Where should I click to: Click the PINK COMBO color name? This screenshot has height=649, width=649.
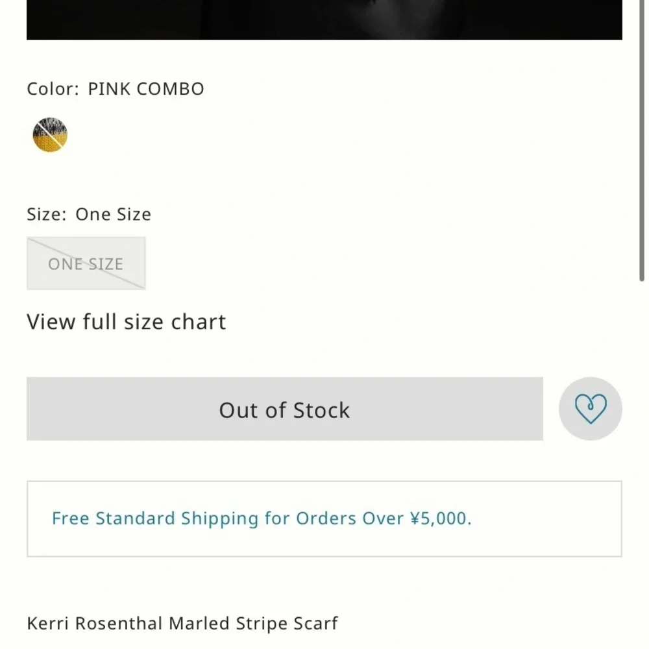[x=146, y=88]
